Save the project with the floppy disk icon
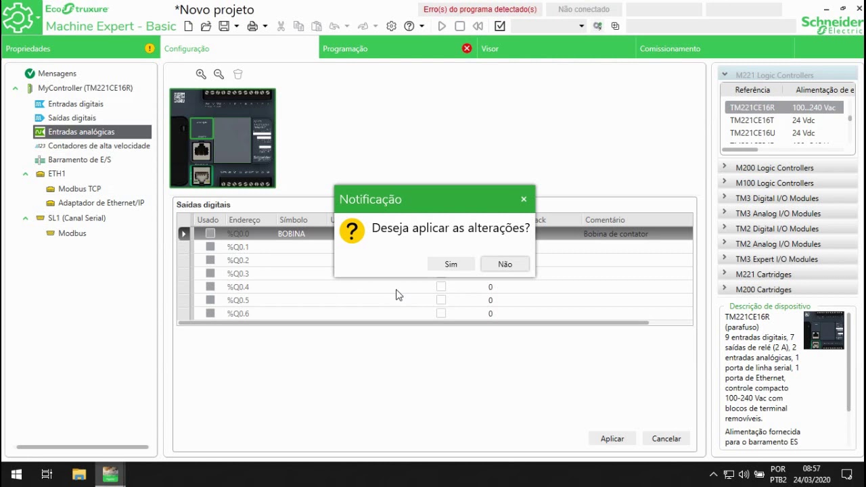The width and height of the screenshot is (866, 487). [x=224, y=26]
